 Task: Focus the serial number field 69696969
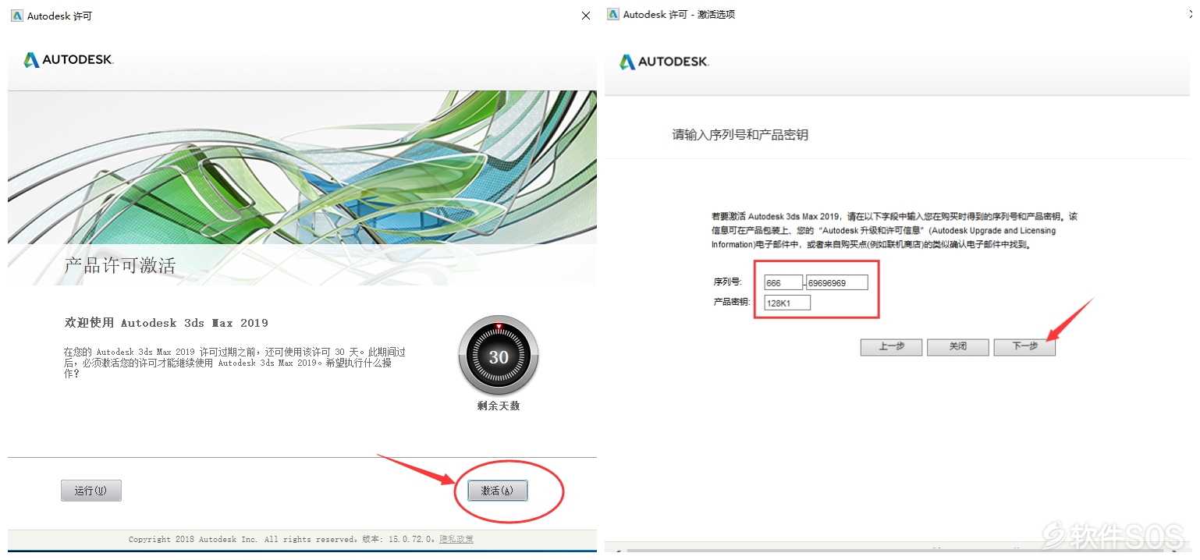(x=837, y=282)
